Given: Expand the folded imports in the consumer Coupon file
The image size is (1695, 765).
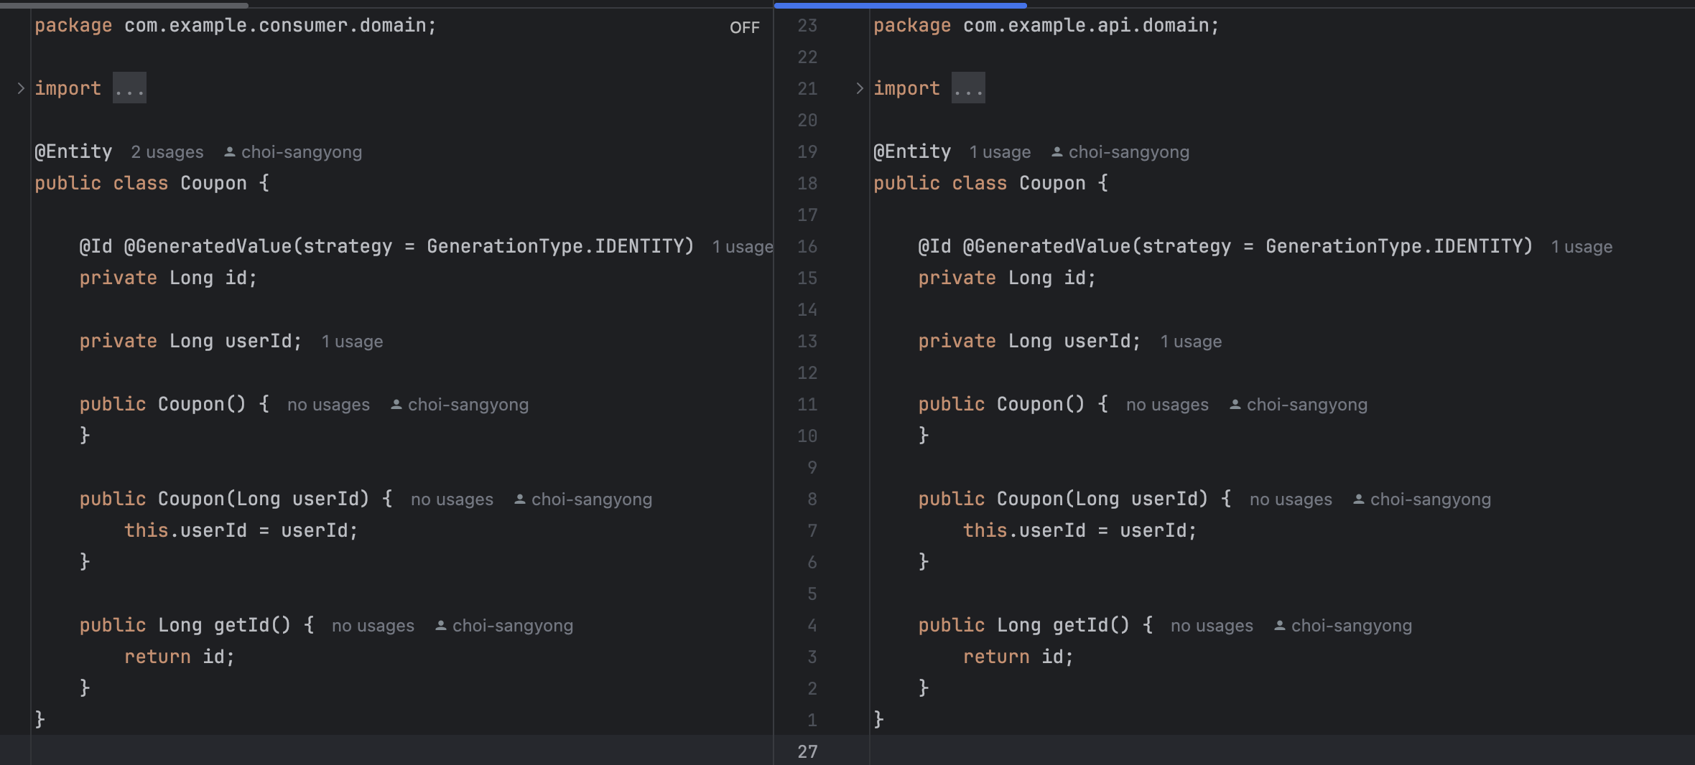Looking at the screenshot, I should point(21,88).
